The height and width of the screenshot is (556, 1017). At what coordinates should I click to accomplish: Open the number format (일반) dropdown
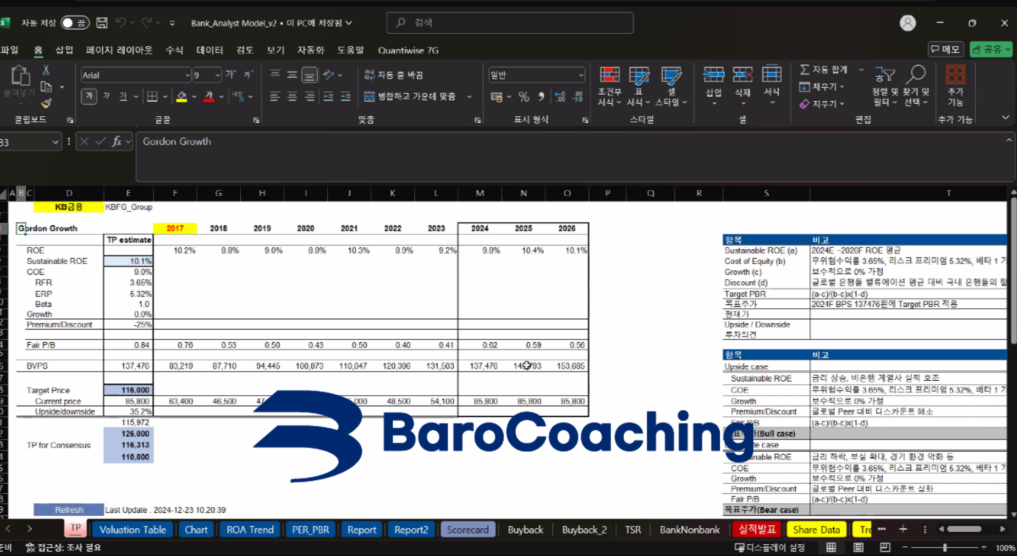[x=580, y=75]
